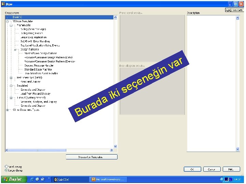Expand the Other Document Types node
Screen dimensions: 246x184
coord(7,110)
